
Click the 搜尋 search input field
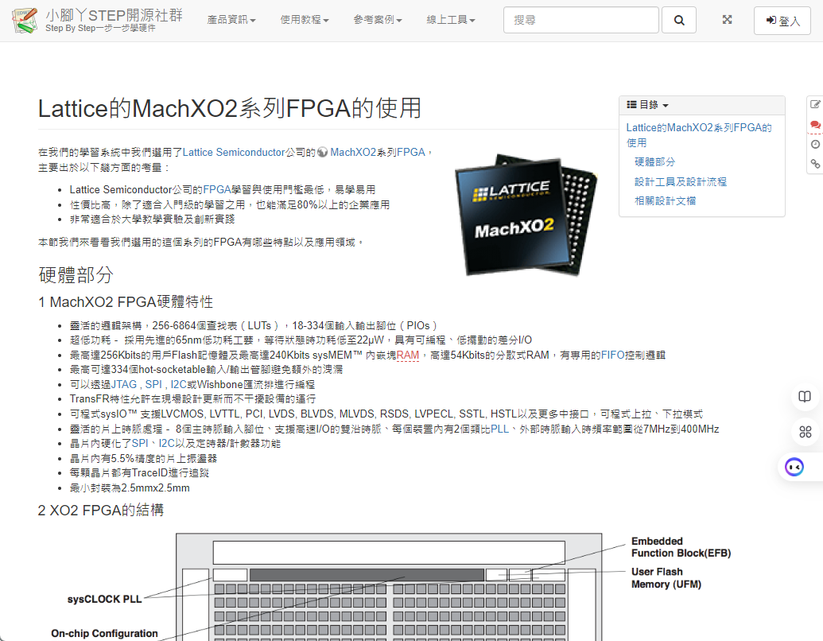(x=580, y=20)
